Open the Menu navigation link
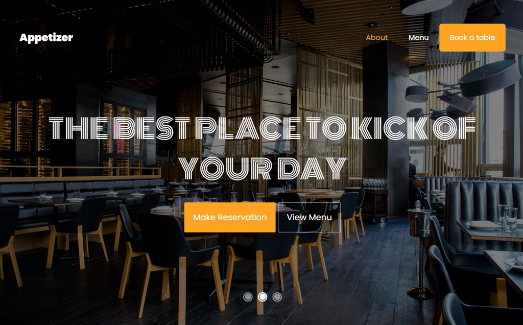 (x=419, y=37)
